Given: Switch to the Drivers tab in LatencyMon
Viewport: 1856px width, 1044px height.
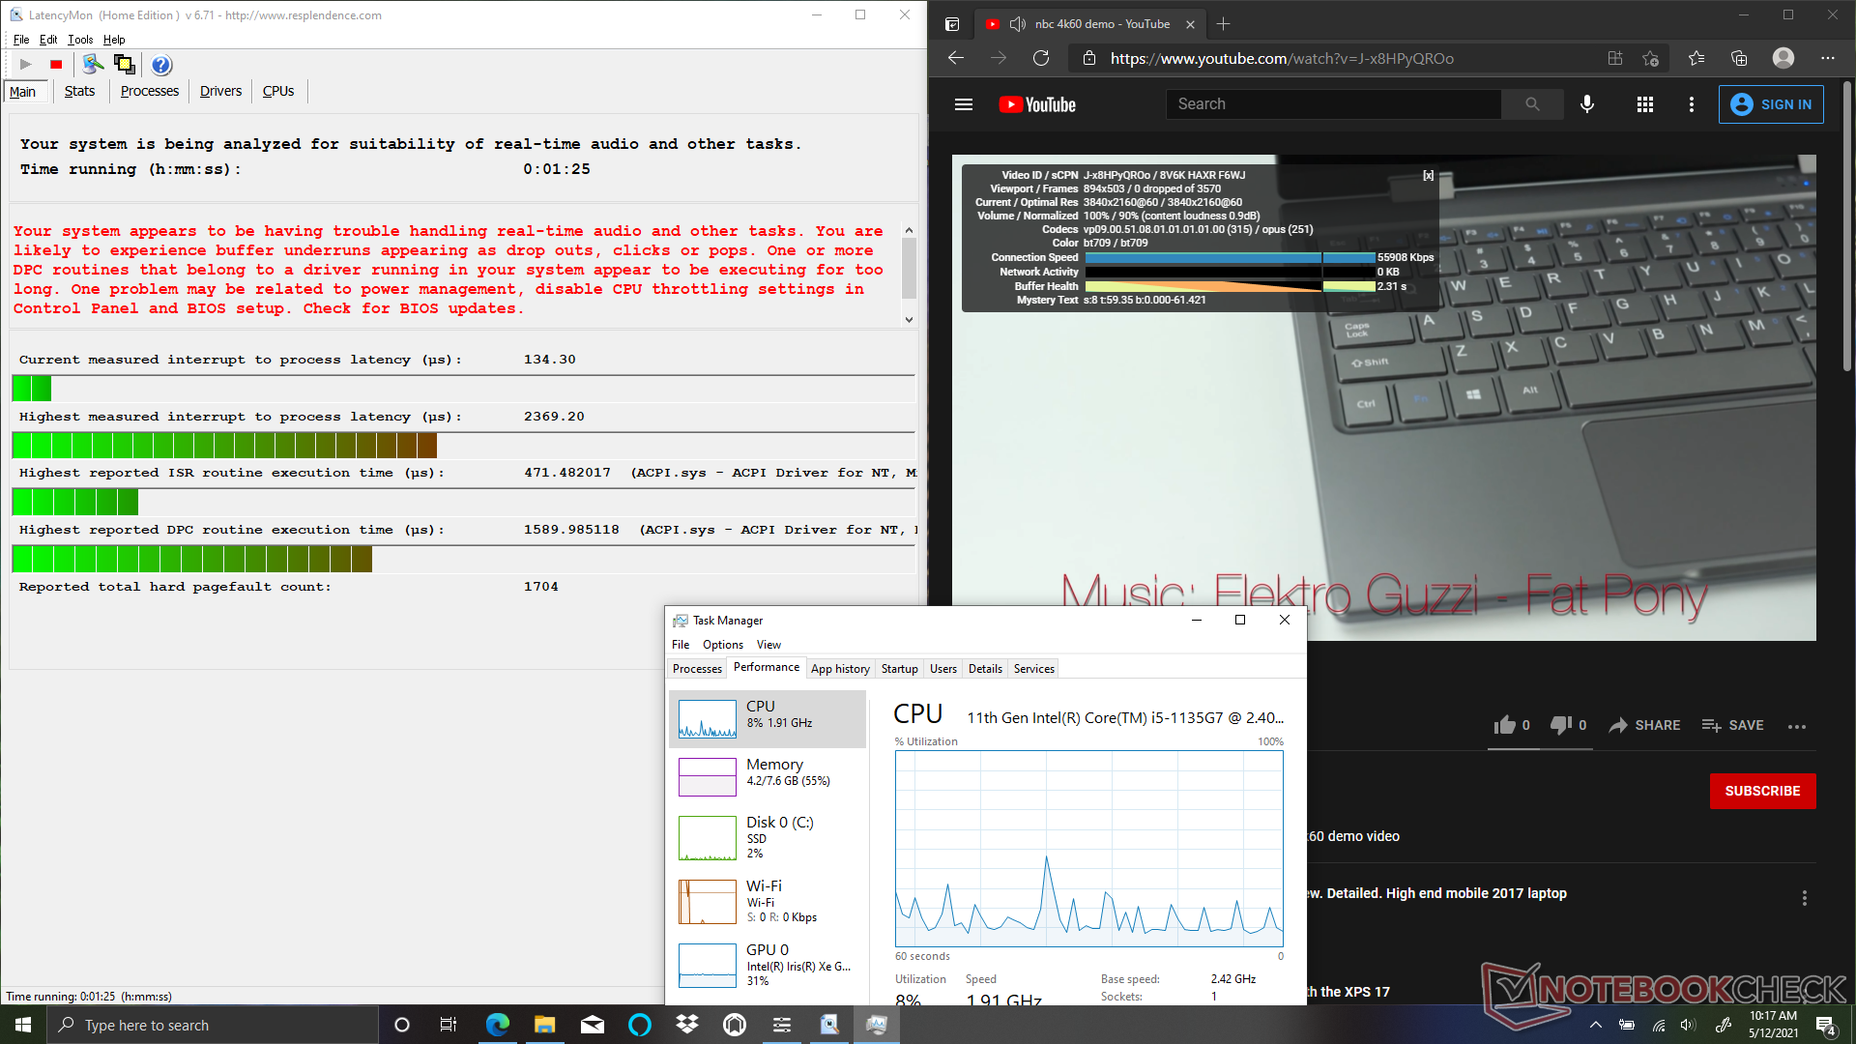Looking at the screenshot, I should pos(220,91).
